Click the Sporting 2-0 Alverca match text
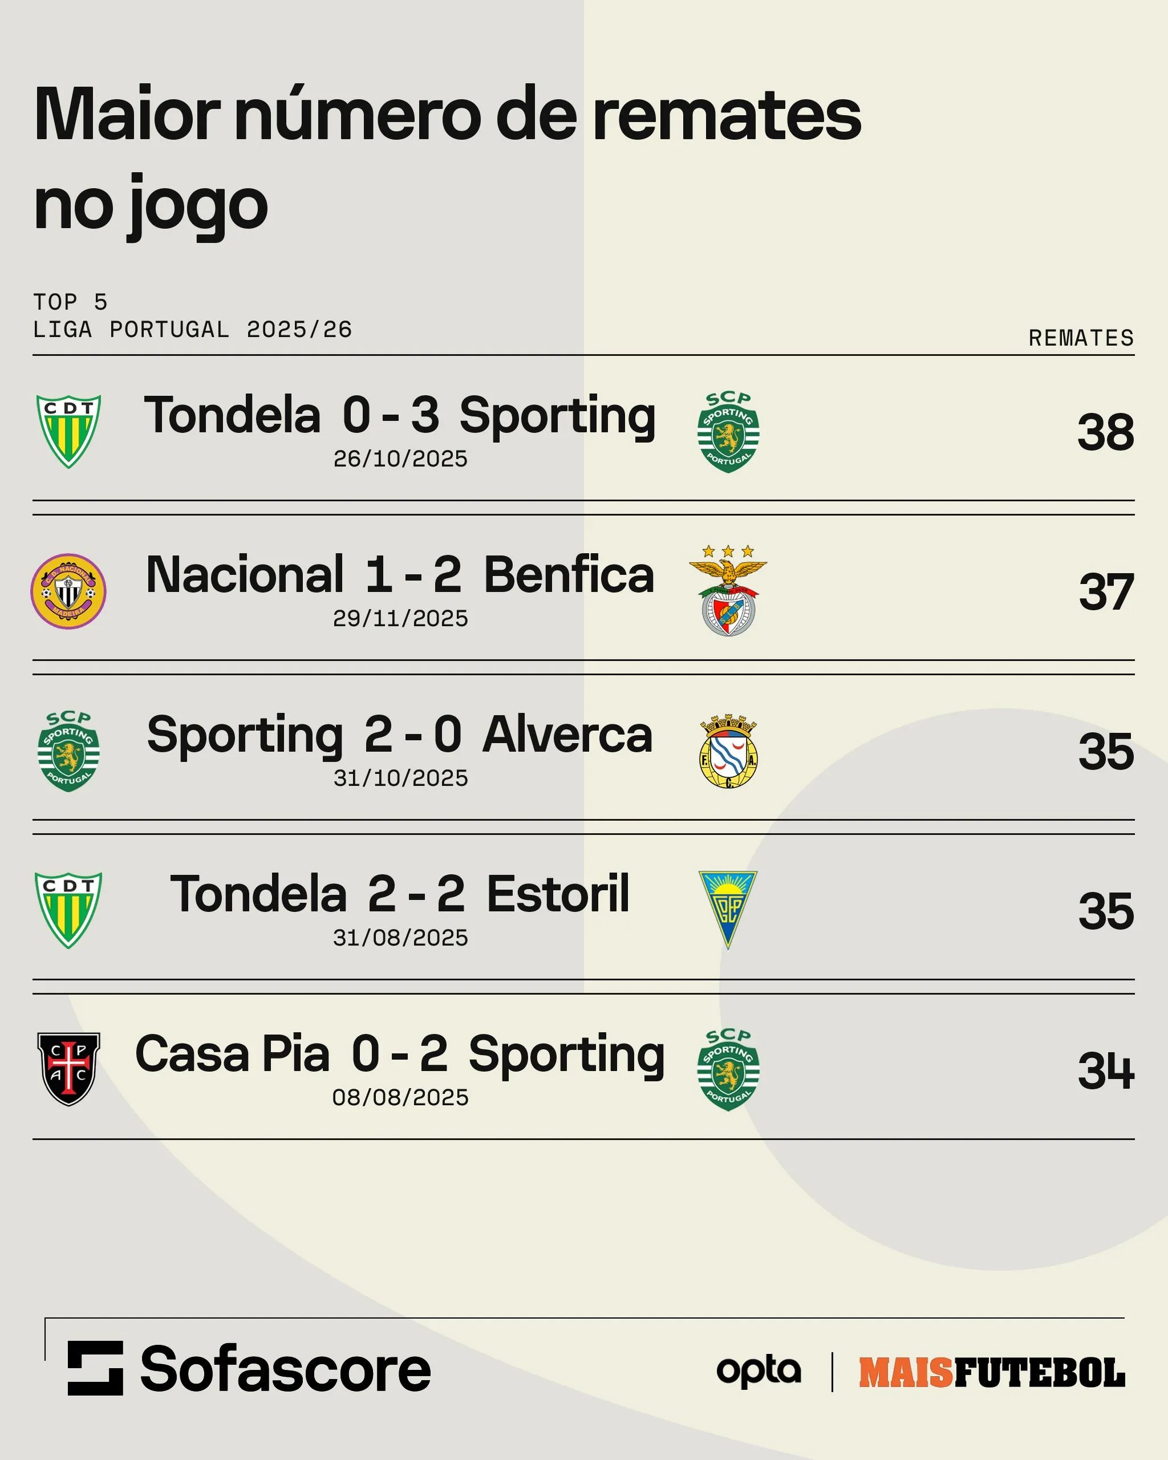1168x1460 pixels. 399,735
